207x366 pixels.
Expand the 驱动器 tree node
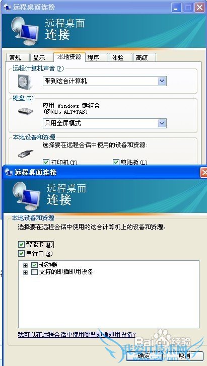tap(26, 265)
